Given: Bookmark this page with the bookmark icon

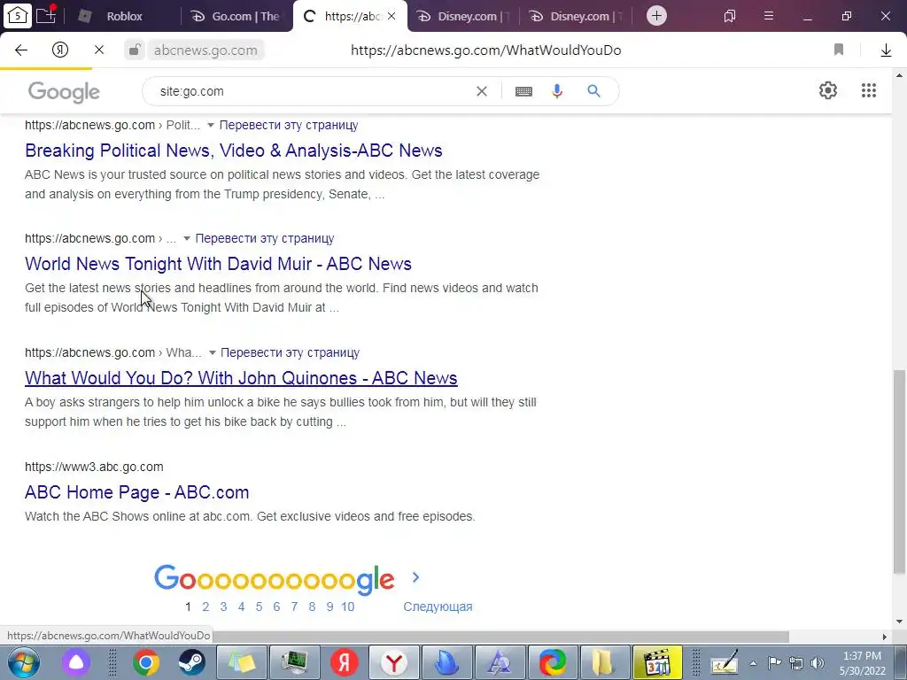Looking at the screenshot, I should coord(839,50).
